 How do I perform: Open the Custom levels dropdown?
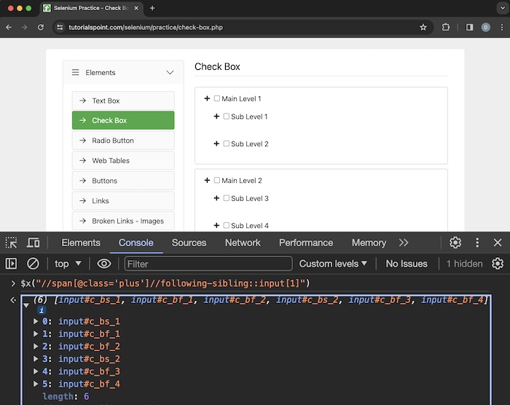[x=333, y=264]
